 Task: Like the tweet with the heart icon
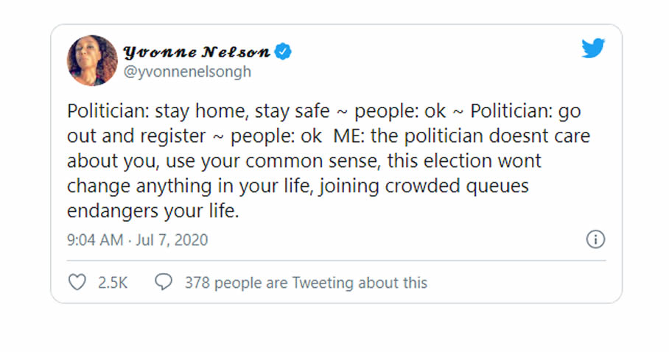(x=77, y=282)
